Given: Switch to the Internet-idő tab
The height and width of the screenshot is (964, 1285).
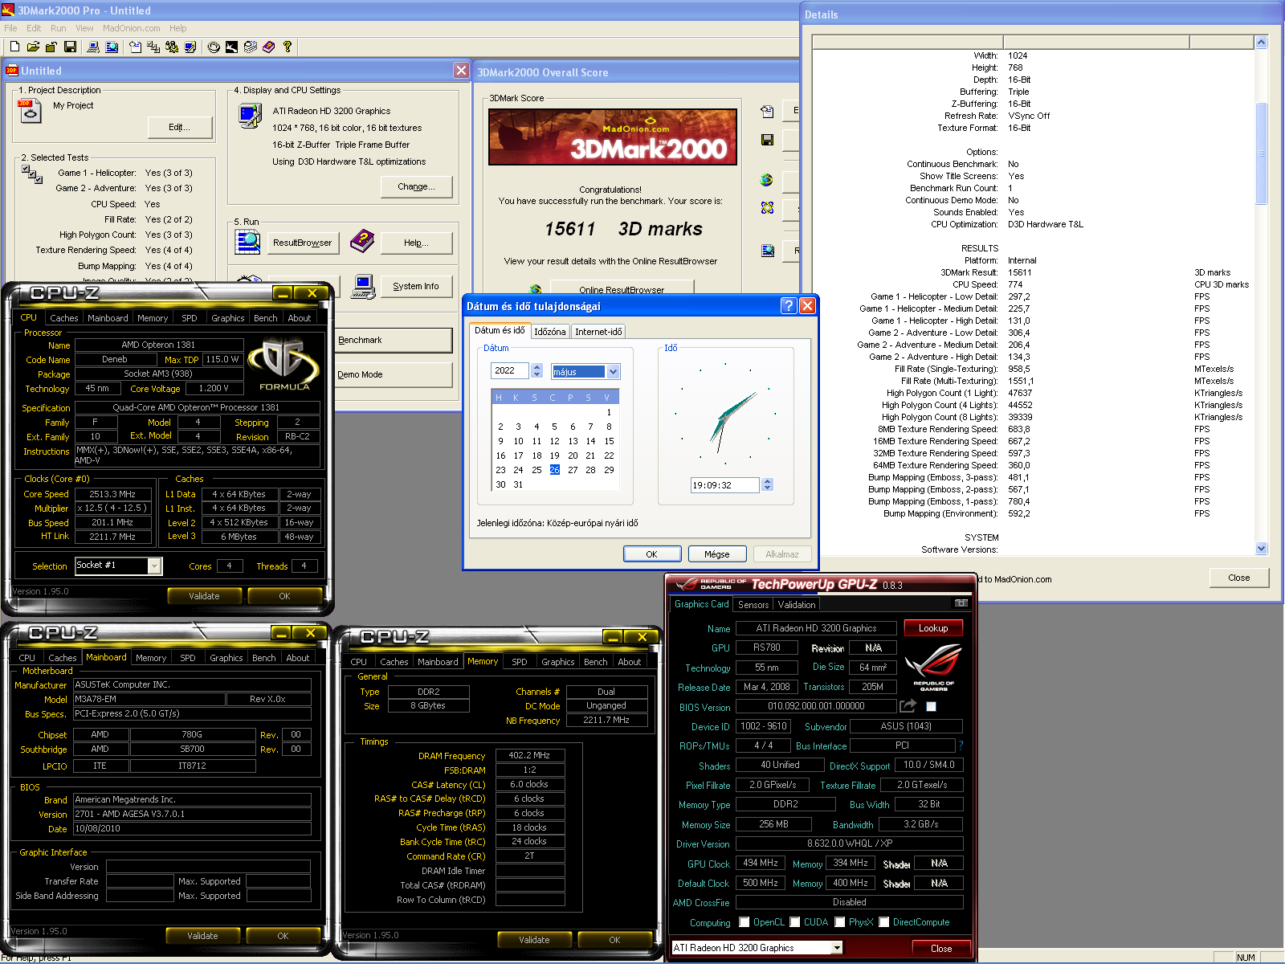Looking at the screenshot, I should 598,332.
